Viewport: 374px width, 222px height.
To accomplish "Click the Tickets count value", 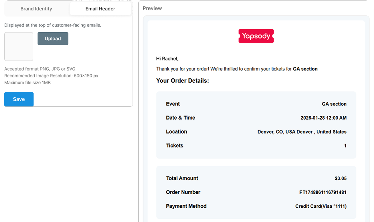I will click(345, 145).
